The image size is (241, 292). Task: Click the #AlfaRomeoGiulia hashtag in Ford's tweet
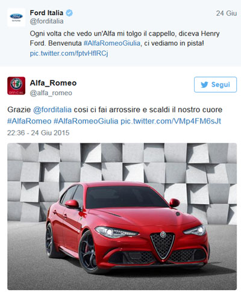[112, 43]
